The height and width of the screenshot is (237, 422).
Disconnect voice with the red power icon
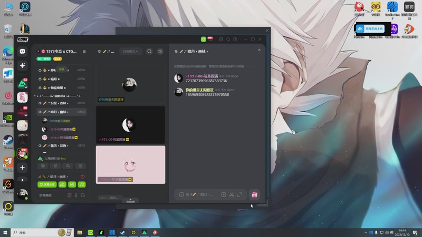(83, 176)
